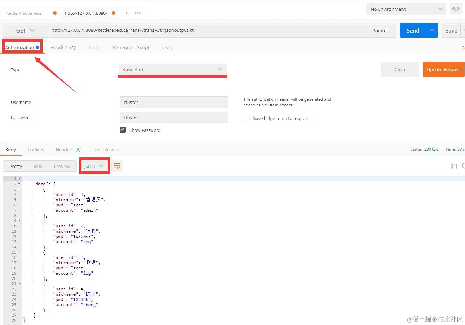Screen dimensions: 465x325
Task: Switch to Preview view
Action: pos(62,166)
